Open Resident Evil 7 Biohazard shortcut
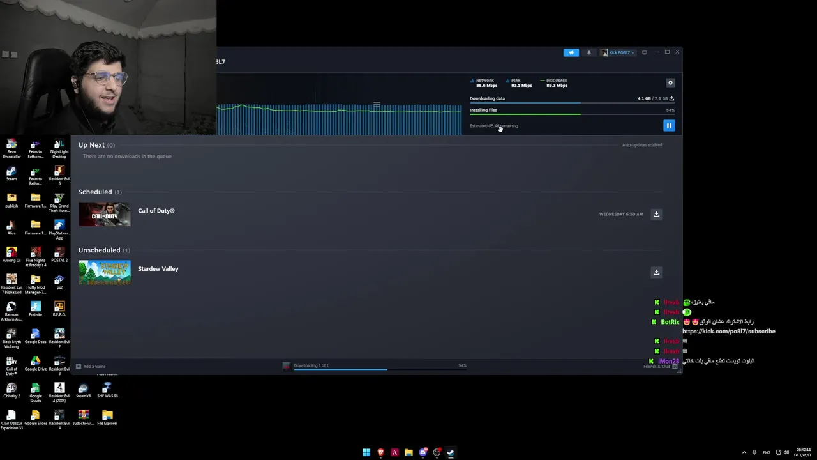817x460 pixels. tap(11, 284)
